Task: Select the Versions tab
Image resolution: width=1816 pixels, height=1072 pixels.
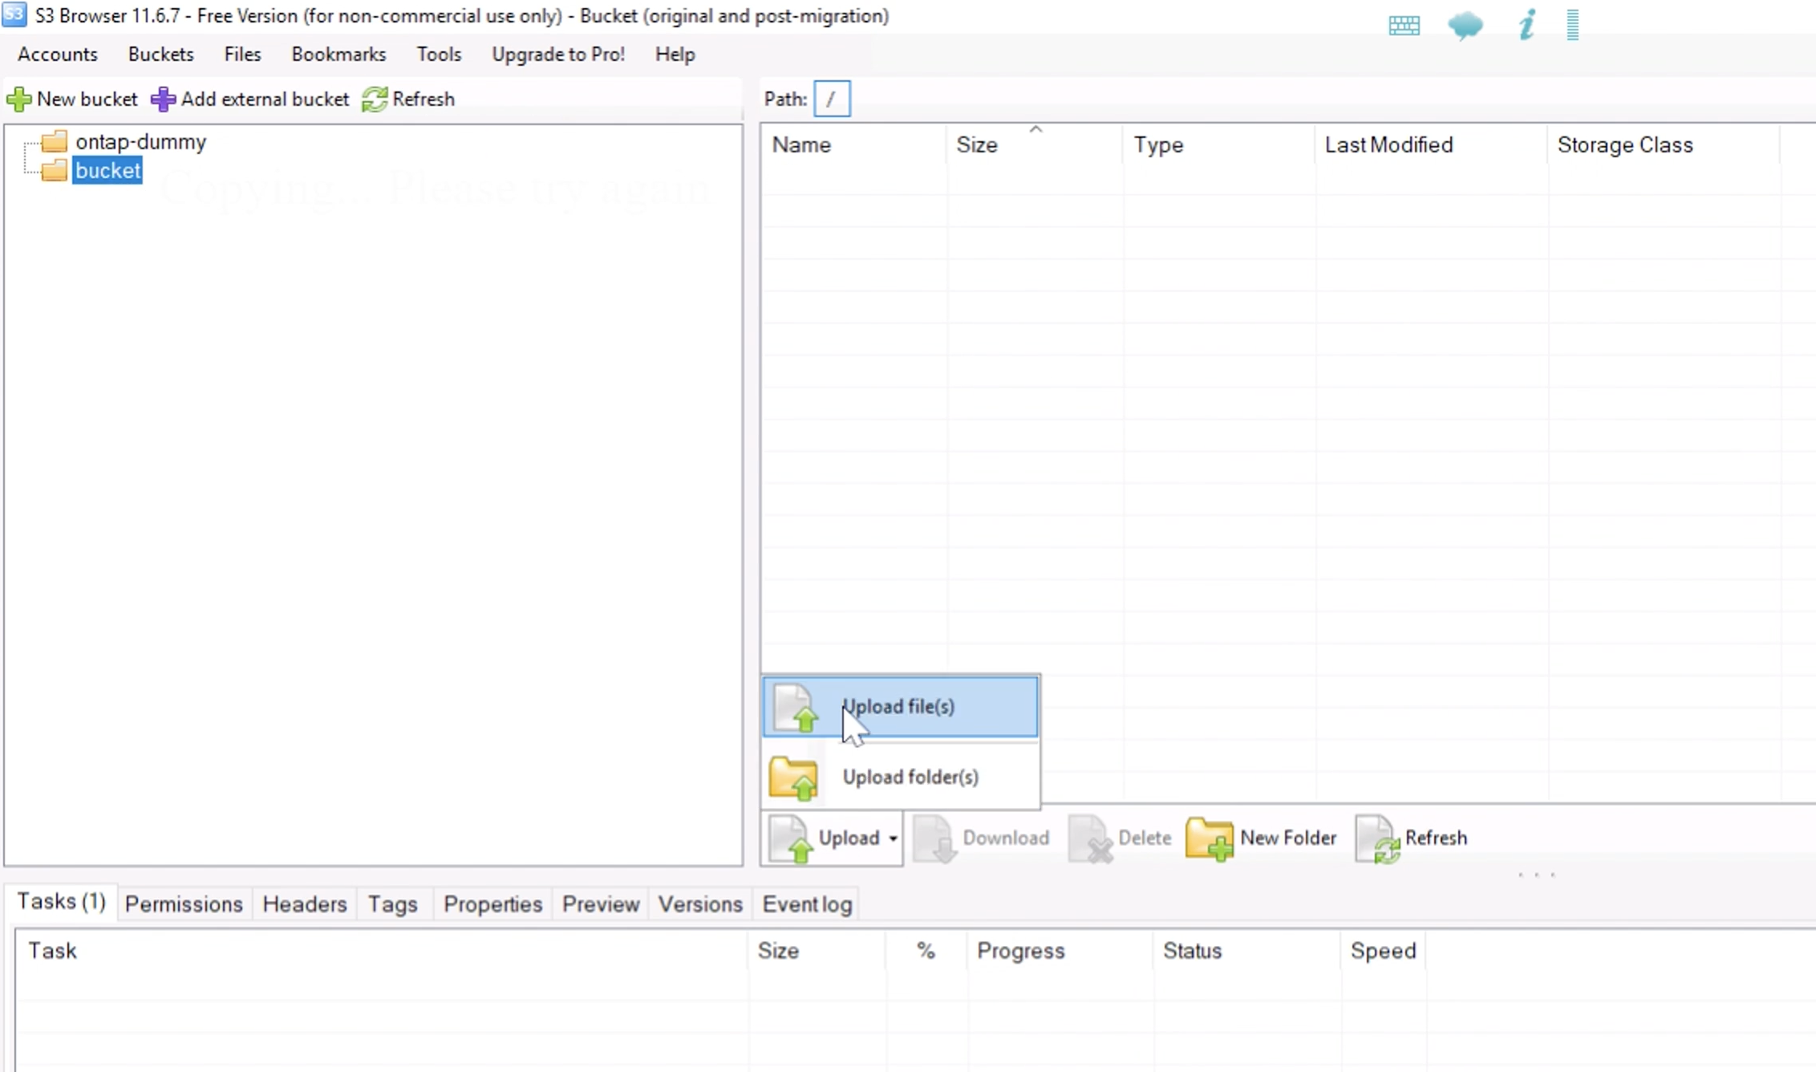Action: pyautogui.click(x=699, y=903)
